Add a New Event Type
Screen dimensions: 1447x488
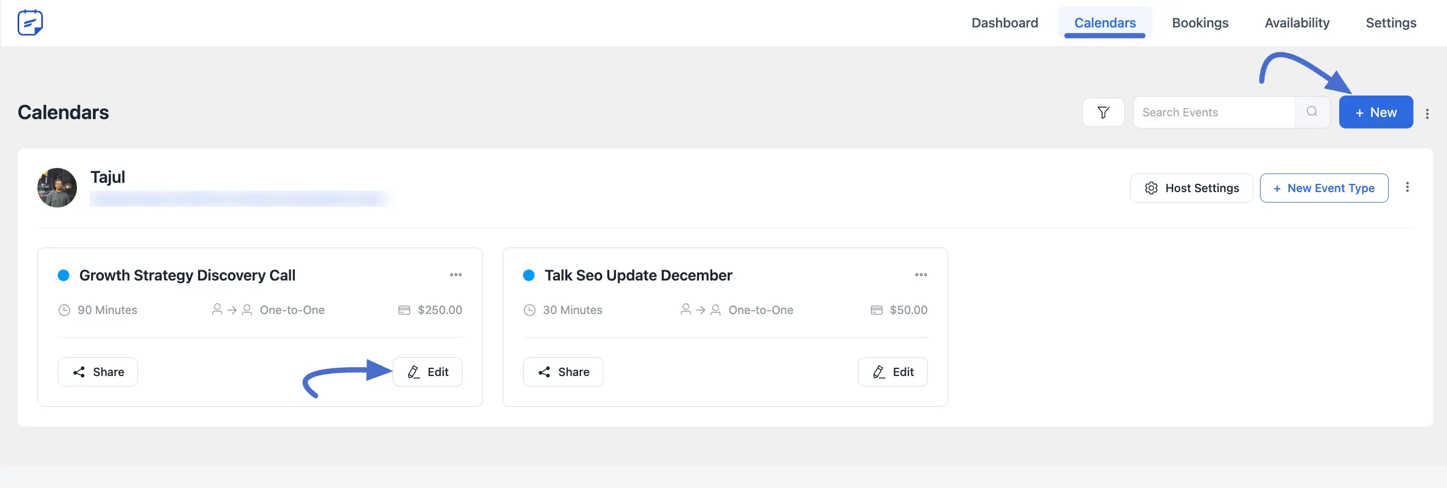1323,188
